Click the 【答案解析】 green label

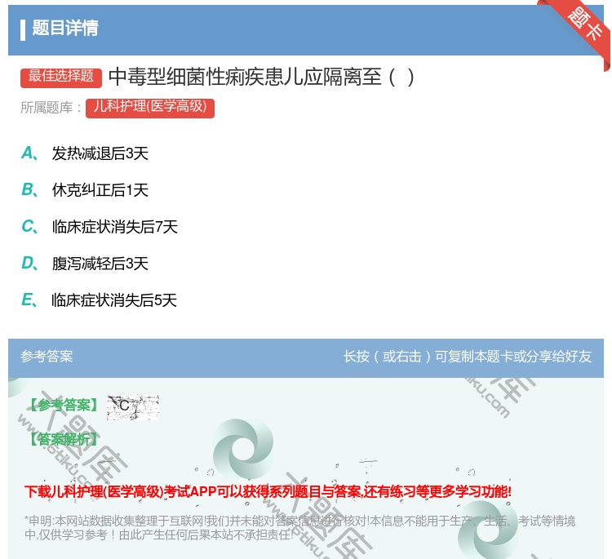click(x=64, y=440)
